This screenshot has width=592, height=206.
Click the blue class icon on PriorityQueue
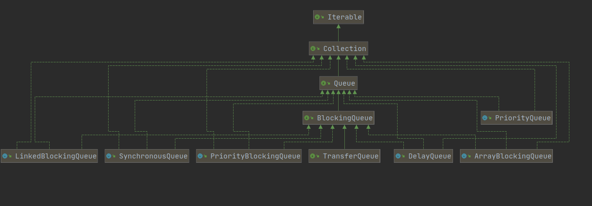coord(485,118)
